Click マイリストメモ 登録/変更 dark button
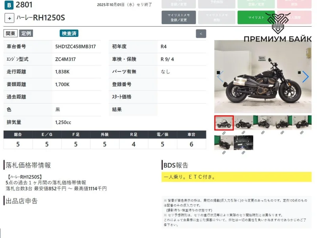Image resolution: width=317 pixels, height=238 pixels. coord(179,17)
